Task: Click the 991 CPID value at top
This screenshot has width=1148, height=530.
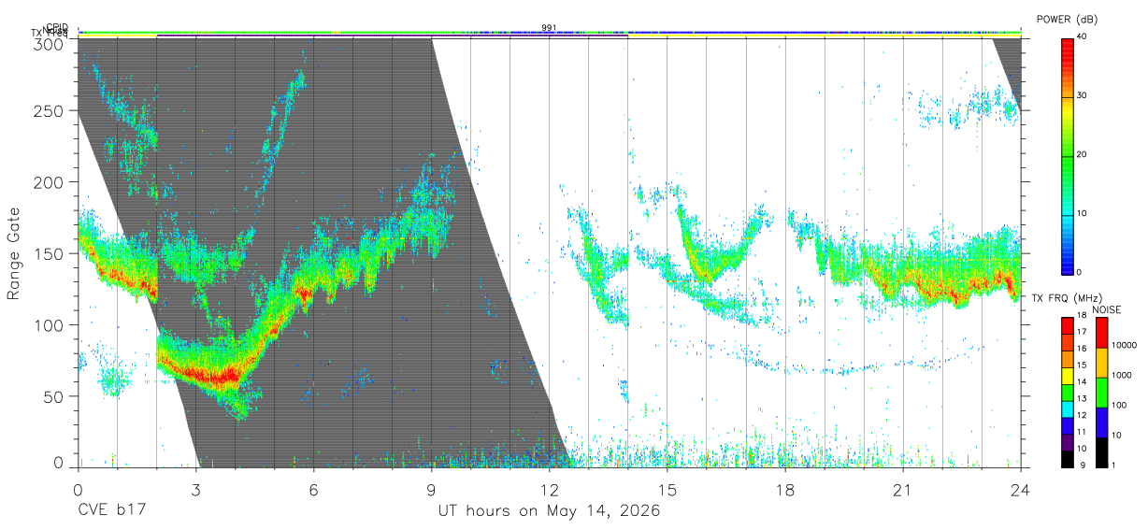Action: point(549,27)
